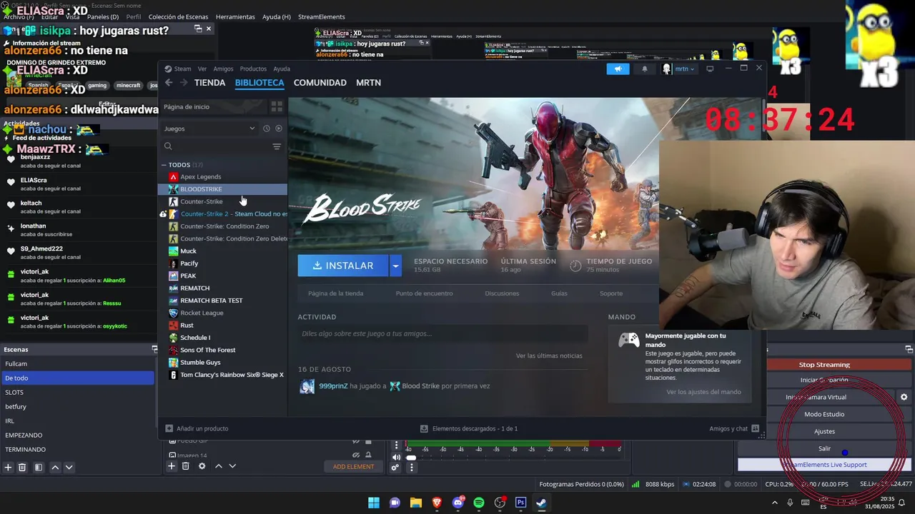The height and width of the screenshot is (514, 915).
Task: Open Steam announcements megaphone icon
Action: pos(618,69)
